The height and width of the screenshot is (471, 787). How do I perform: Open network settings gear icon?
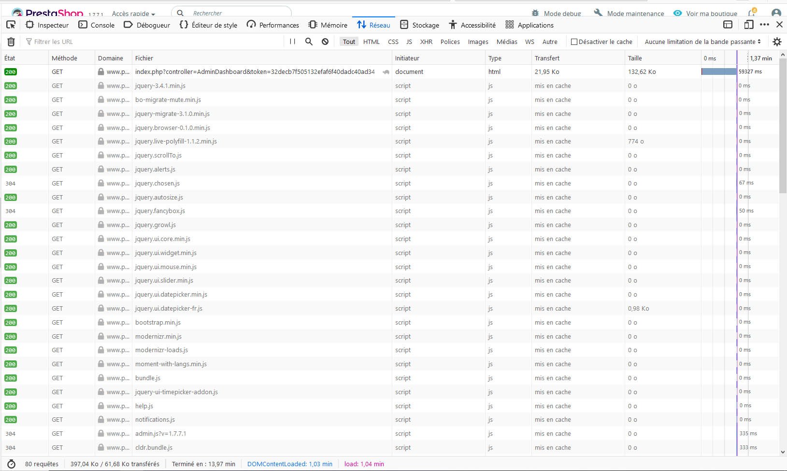(777, 42)
